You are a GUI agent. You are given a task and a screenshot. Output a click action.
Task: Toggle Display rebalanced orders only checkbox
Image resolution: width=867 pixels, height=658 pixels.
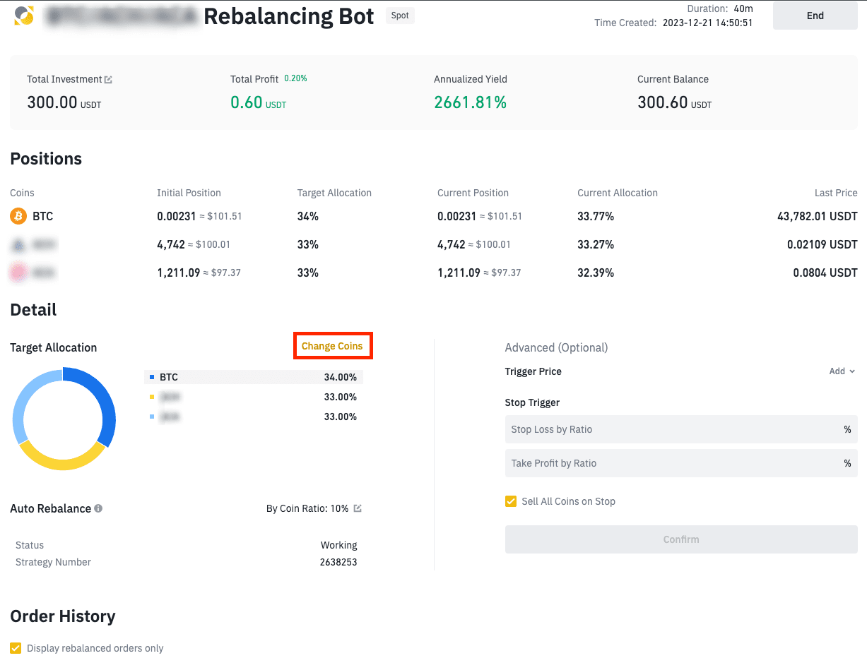16,648
